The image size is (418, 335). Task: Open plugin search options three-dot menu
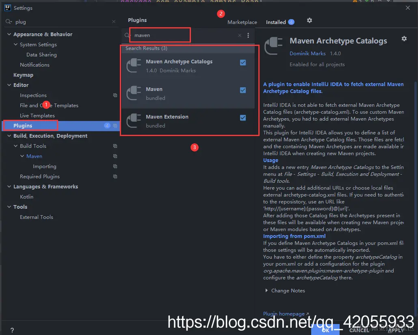248,35
